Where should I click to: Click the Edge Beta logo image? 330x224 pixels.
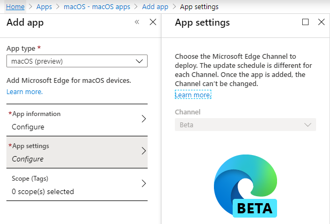click(245, 186)
